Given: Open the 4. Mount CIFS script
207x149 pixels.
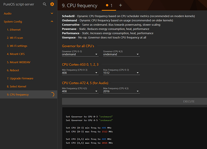Looking at the screenshot, I should click(x=16, y=54).
